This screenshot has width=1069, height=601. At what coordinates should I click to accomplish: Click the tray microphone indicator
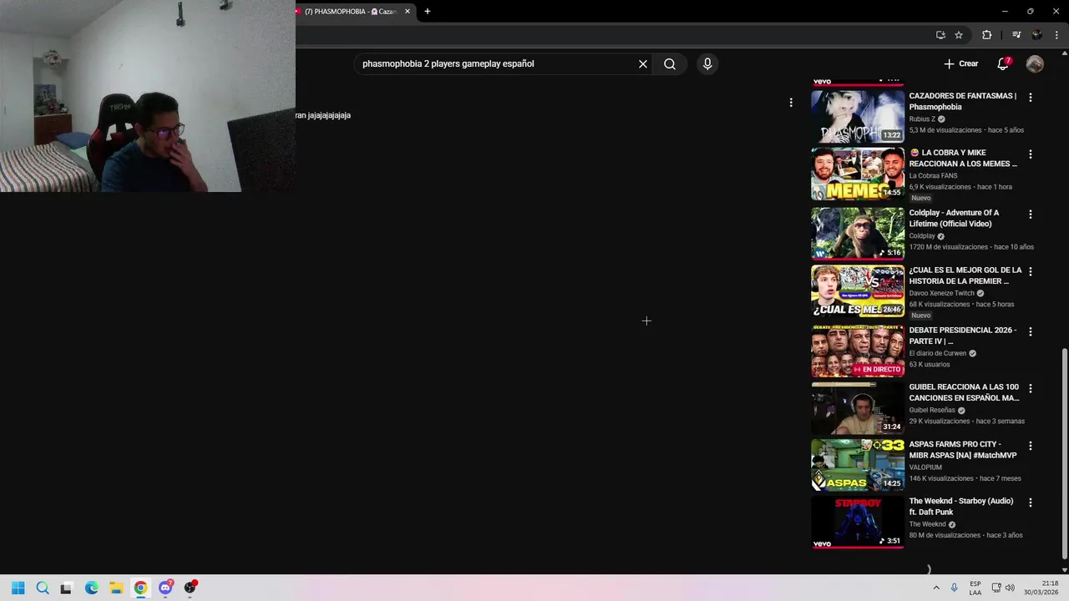(x=955, y=588)
